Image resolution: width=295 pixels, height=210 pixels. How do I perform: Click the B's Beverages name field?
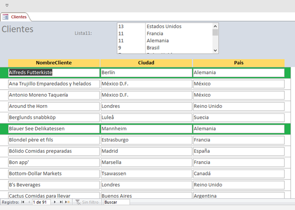54,185
